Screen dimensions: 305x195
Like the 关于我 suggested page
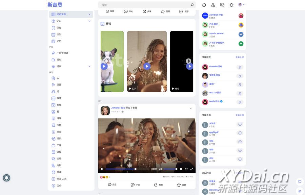point(240,124)
